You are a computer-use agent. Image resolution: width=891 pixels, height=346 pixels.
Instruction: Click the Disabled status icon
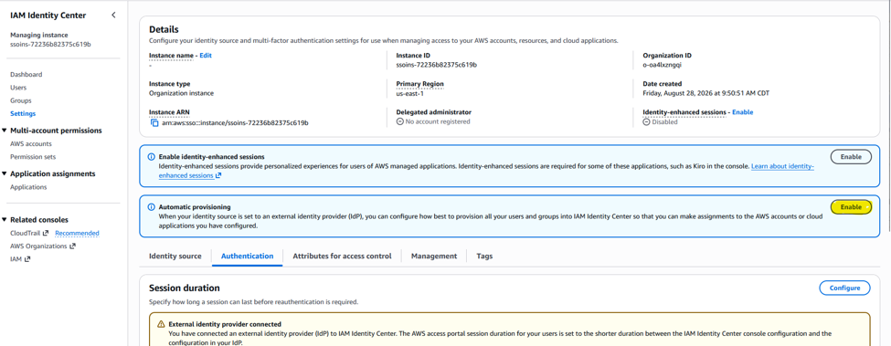(x=646, y=122)
